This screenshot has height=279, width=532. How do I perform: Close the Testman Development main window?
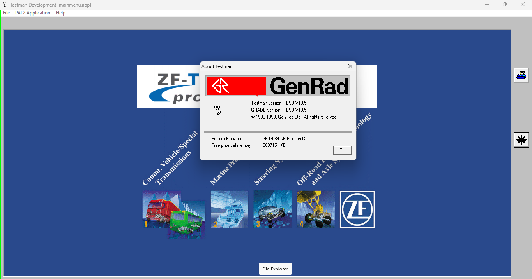[523, 5]
